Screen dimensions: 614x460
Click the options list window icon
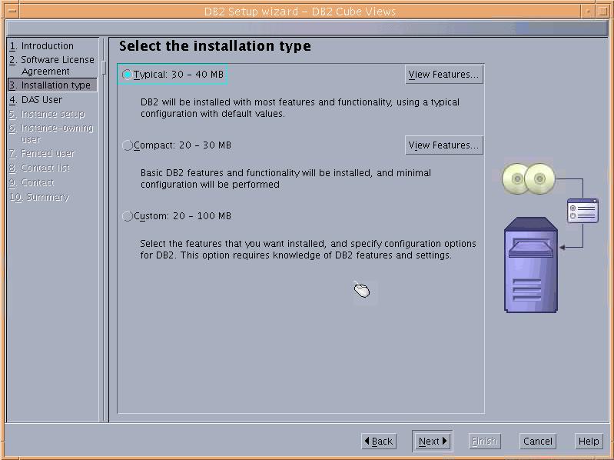[x=582, y=211]
